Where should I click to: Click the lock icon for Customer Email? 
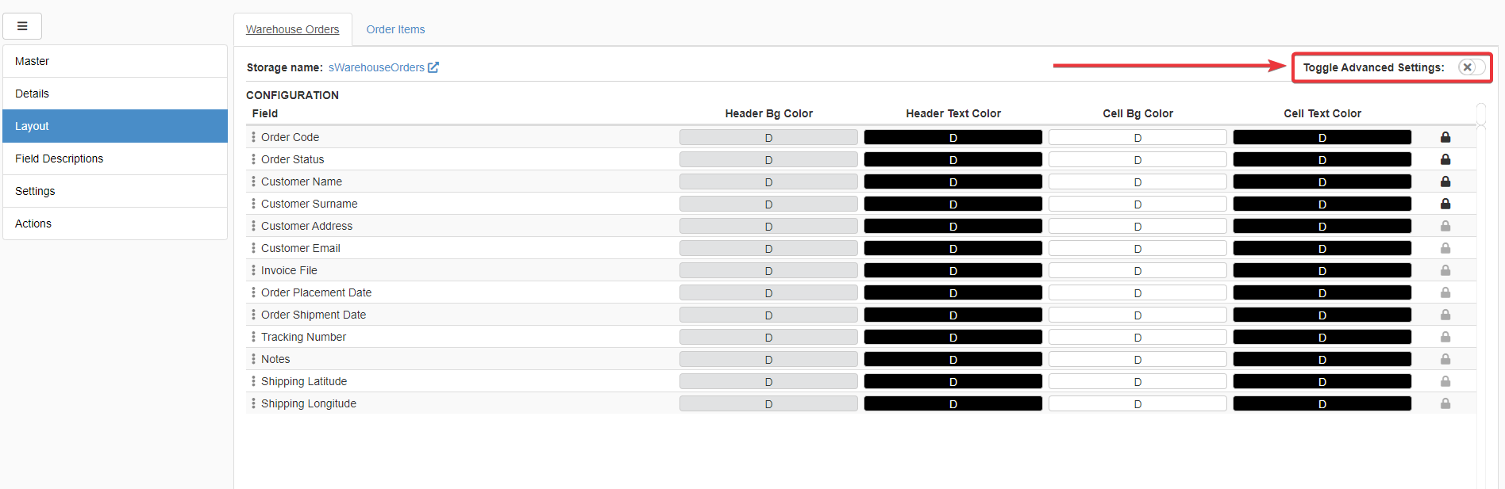click(x=1445, y=248)
